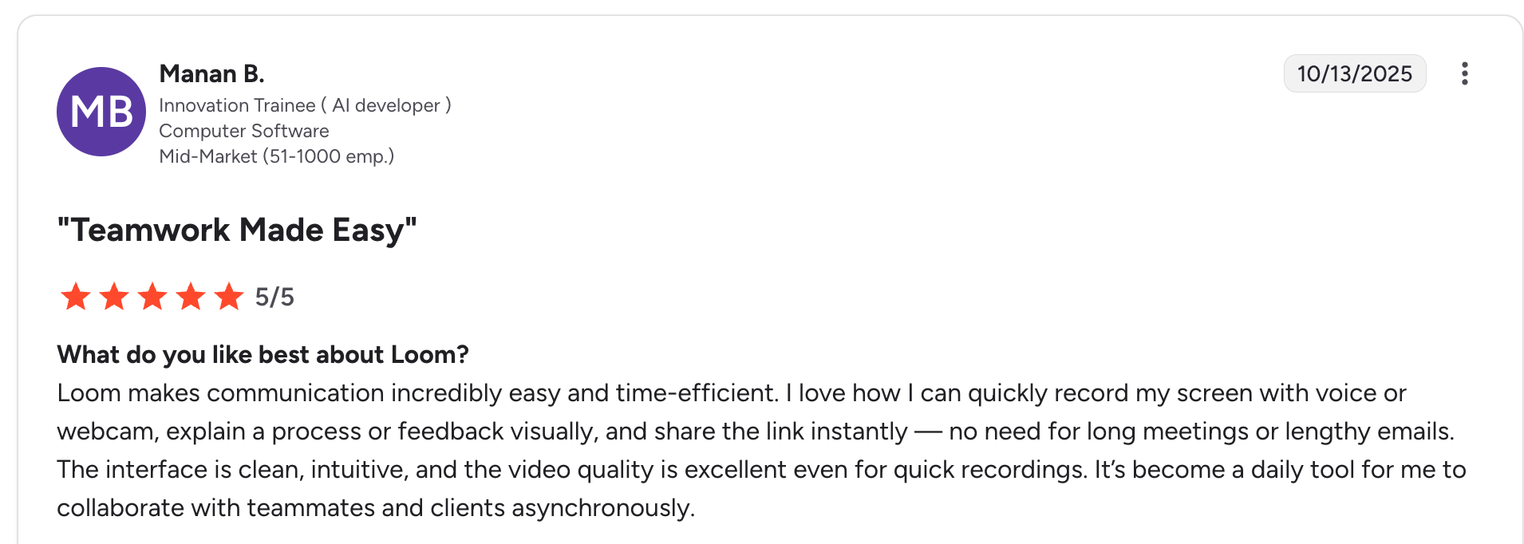Click the 5/5 rating score label
The height and width of the screenshot is (544, 1524).
274,296
